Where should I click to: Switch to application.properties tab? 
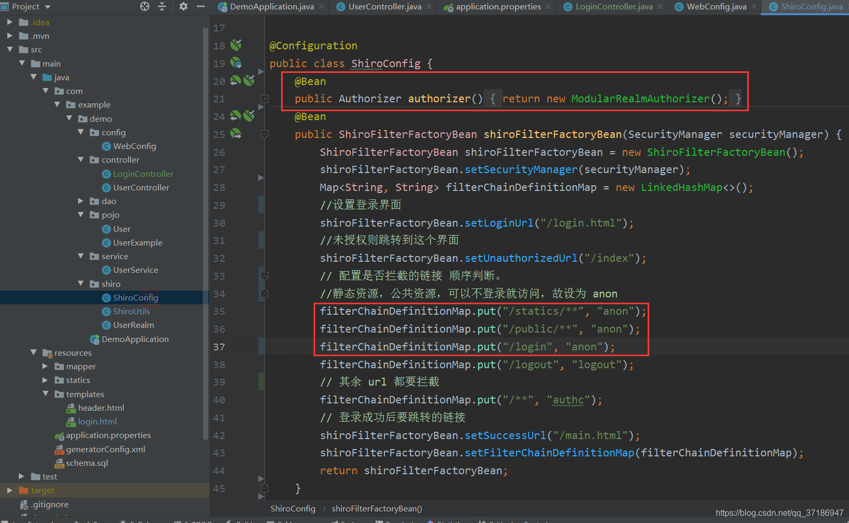(498, 7)
